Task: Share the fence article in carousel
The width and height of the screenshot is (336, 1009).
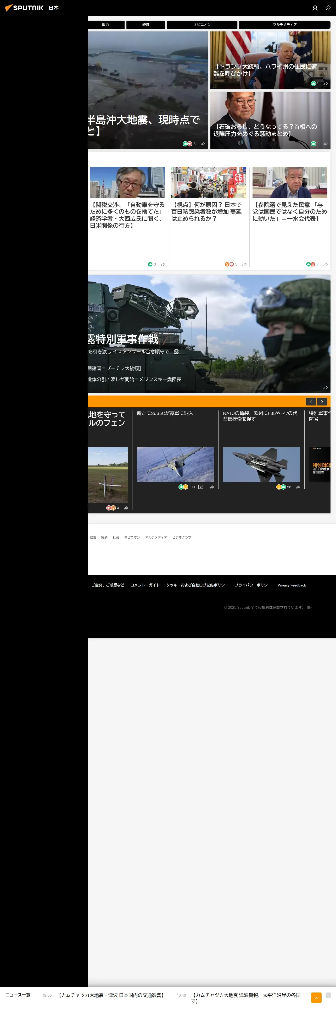Action: (126, 508)
